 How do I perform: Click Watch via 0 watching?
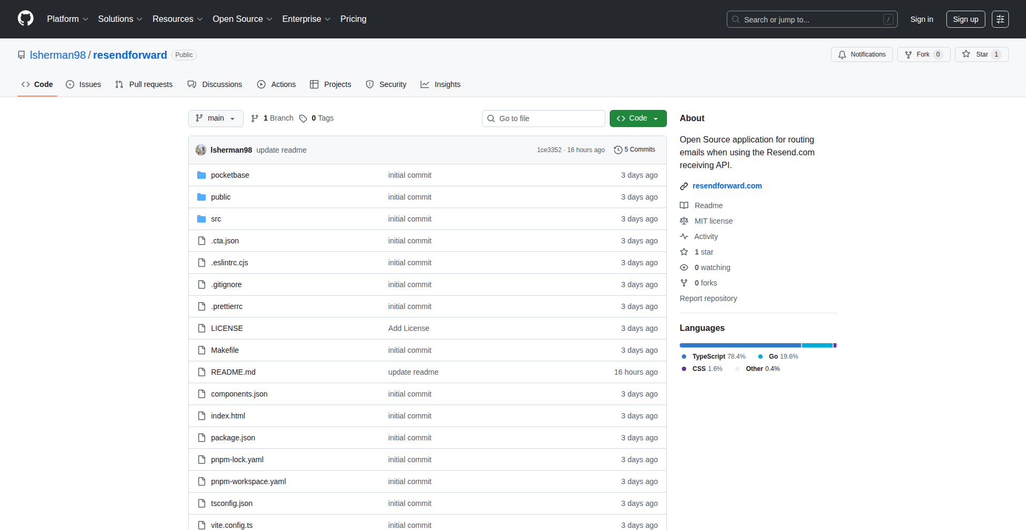click(711, 267)
